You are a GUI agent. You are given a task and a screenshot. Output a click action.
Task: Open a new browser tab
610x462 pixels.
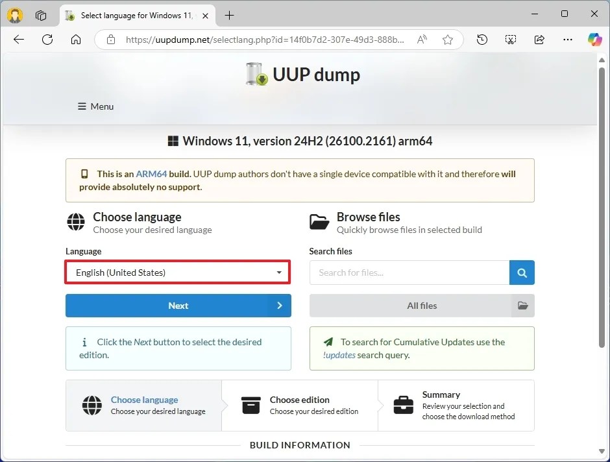230,15
